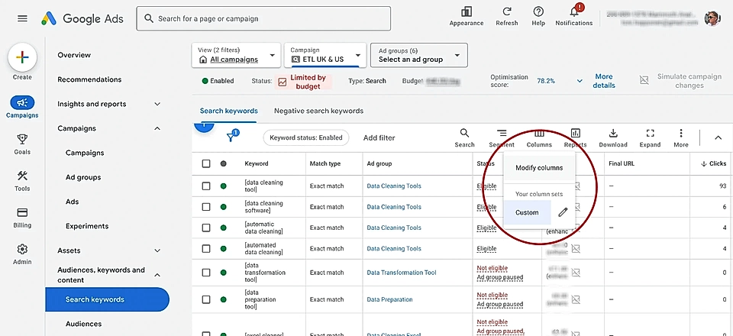Toggle status dot for [data cleaning software]

224,207
